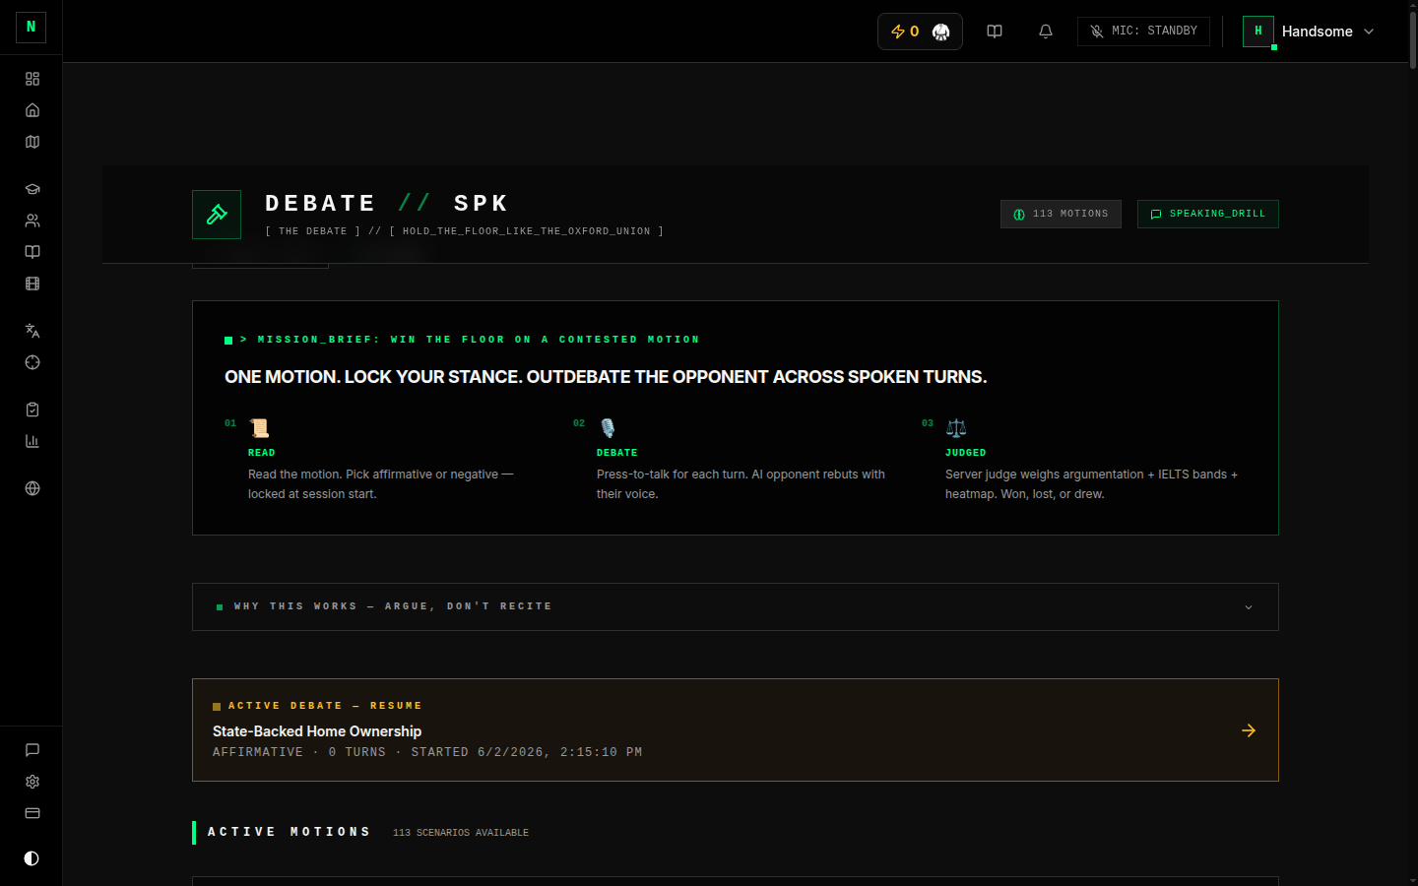Resume State-Backed Home Ownership debate
Screen dimensions: 1418x886
(x=735, y=729)
